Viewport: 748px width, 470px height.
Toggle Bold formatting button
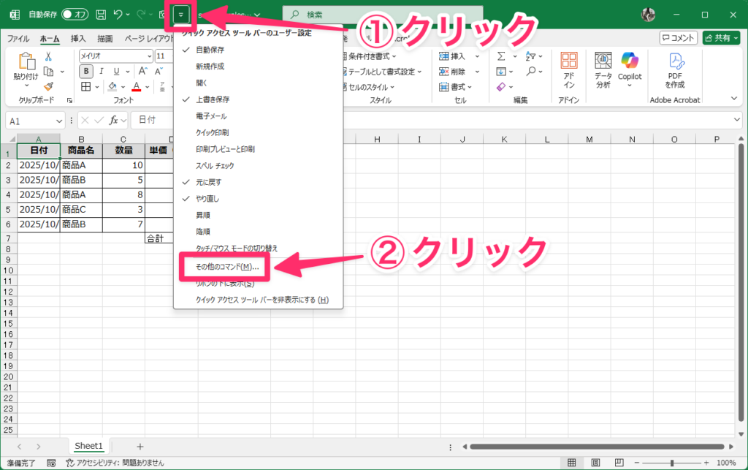[x=86, y=71]
